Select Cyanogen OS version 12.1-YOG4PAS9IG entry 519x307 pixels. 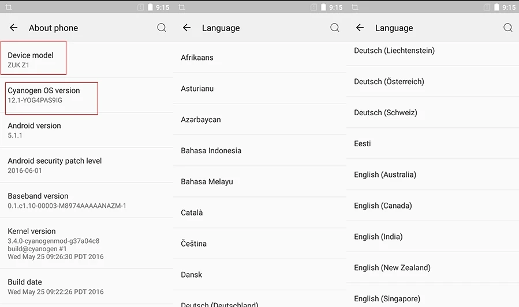tap(87, 95)
